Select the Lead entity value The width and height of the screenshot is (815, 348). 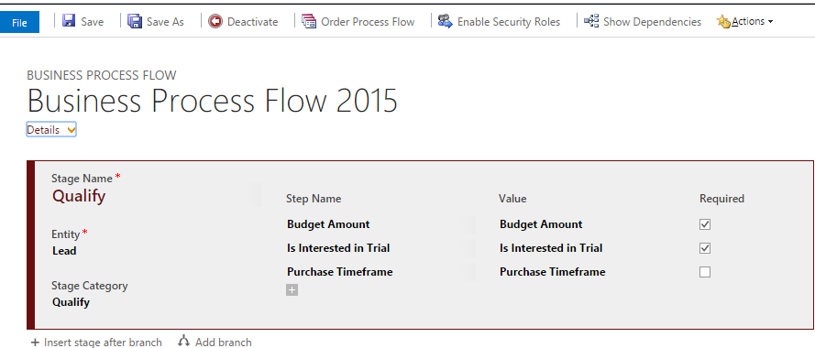[x=64, y=251]
